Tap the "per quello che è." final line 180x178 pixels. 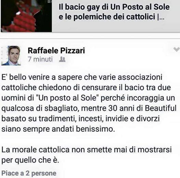[x=30, y=160]
